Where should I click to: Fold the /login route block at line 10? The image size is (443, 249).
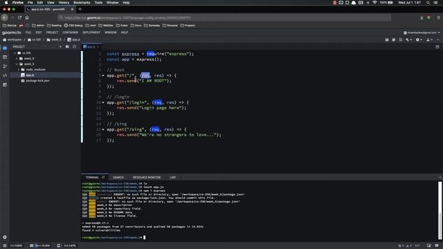[x=103, y=102]
